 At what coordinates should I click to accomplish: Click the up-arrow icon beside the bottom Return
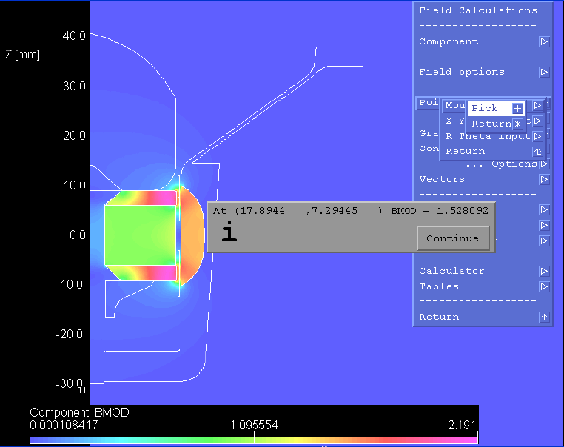tap(544, 317)
